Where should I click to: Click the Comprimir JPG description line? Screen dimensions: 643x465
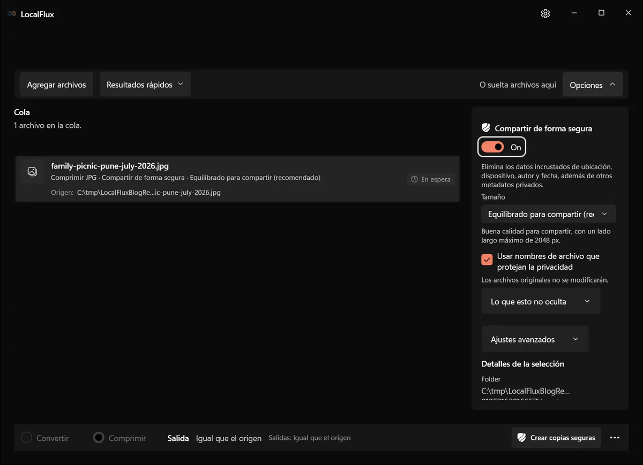click(x=185, y=178)
